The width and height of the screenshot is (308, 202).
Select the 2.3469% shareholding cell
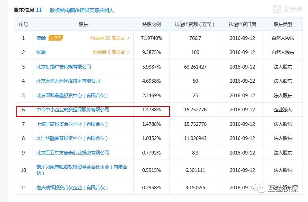(x=151, y=95)
